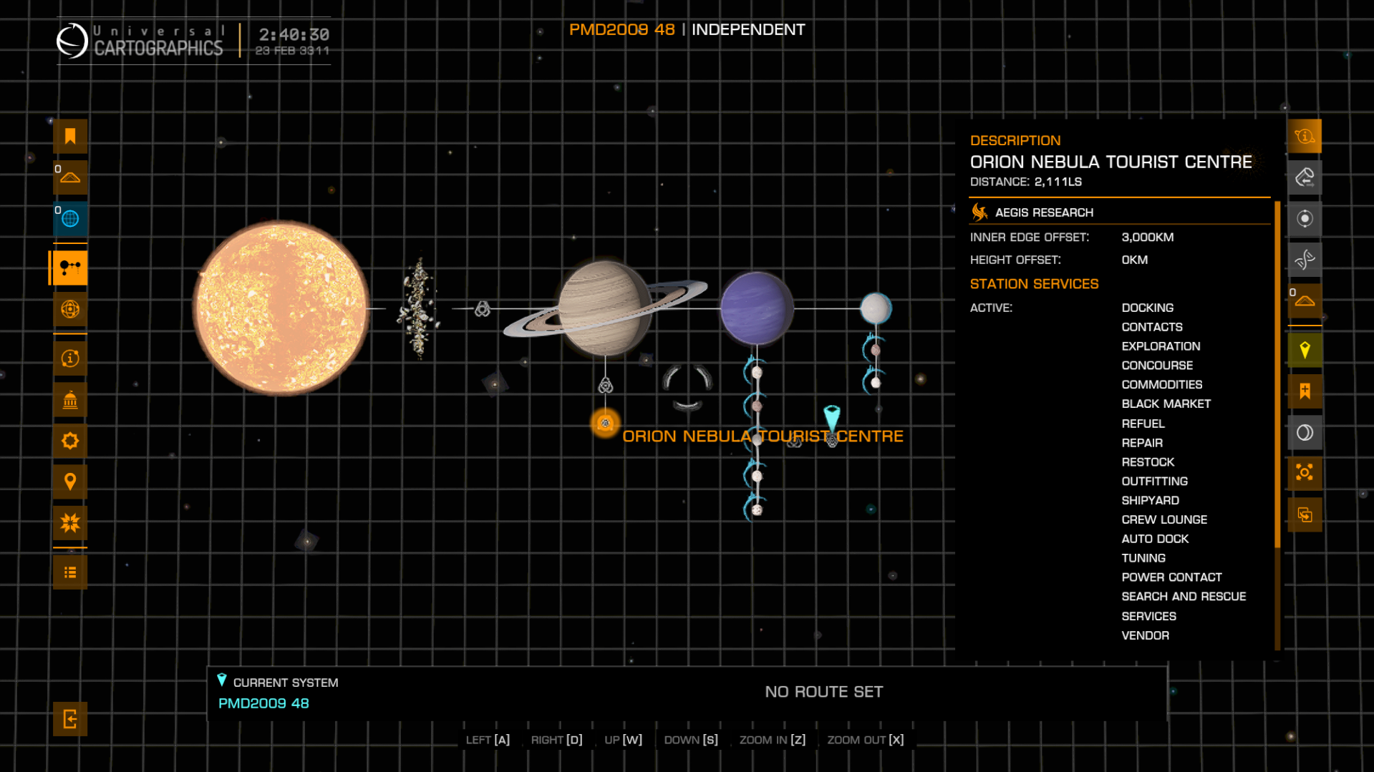Open the system information icon in left sidebar
The height and width of the screenshot is (772, 1374).
pos(70,358)
